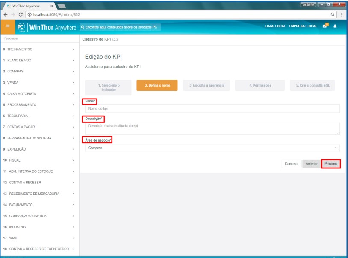Screen dimensions: 348x258
Task: Click the zoom magnifier in the address bar
Action: pyautogui.click(x=333, y=14)
